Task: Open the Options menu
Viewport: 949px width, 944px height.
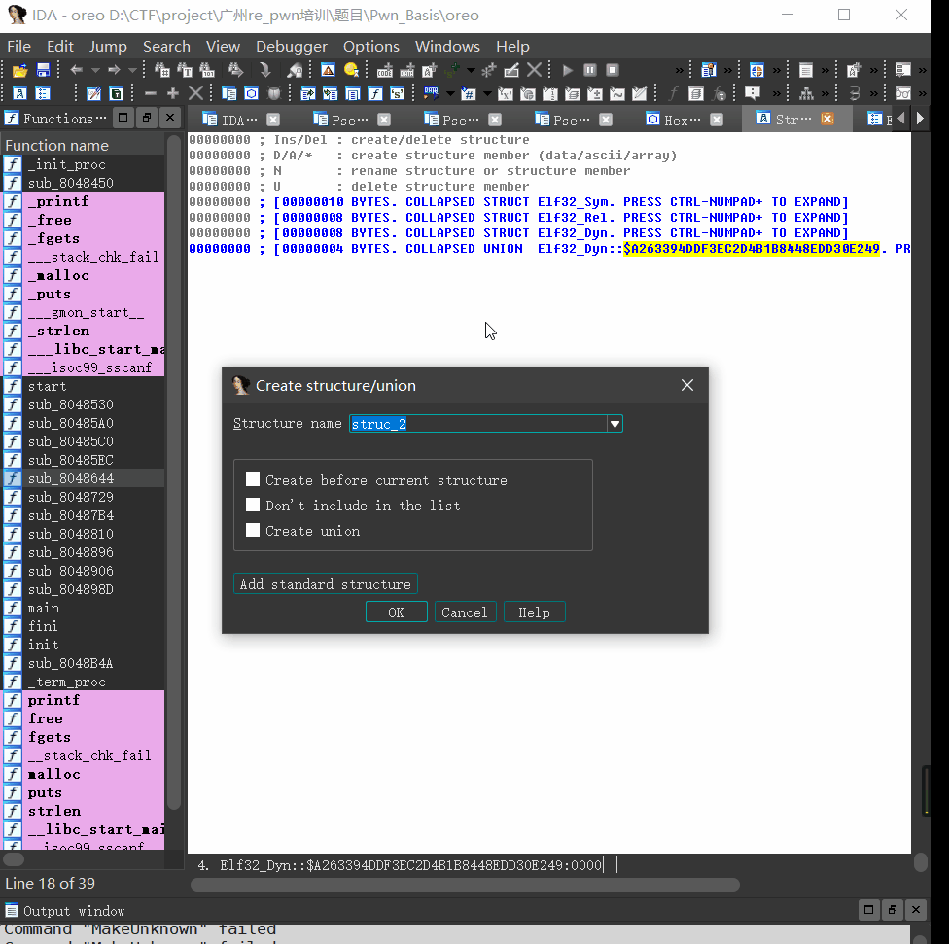Action: pos(371,46)
